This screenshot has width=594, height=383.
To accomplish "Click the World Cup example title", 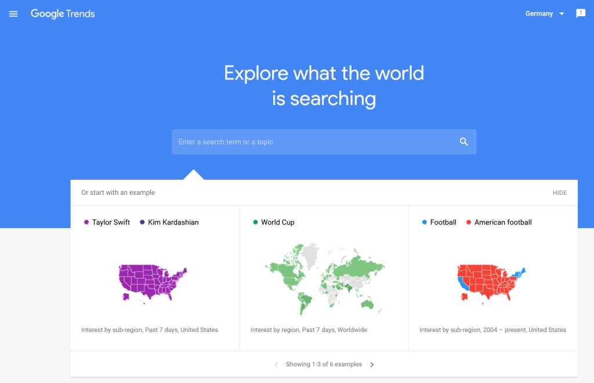I will [278, 222].
